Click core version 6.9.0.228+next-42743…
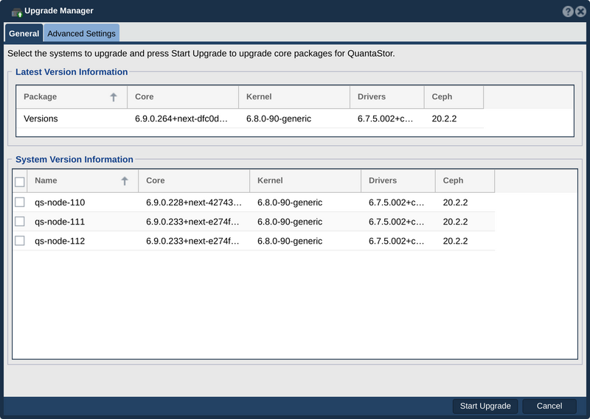This screenshot has width=590, height=419. point(194,203)
